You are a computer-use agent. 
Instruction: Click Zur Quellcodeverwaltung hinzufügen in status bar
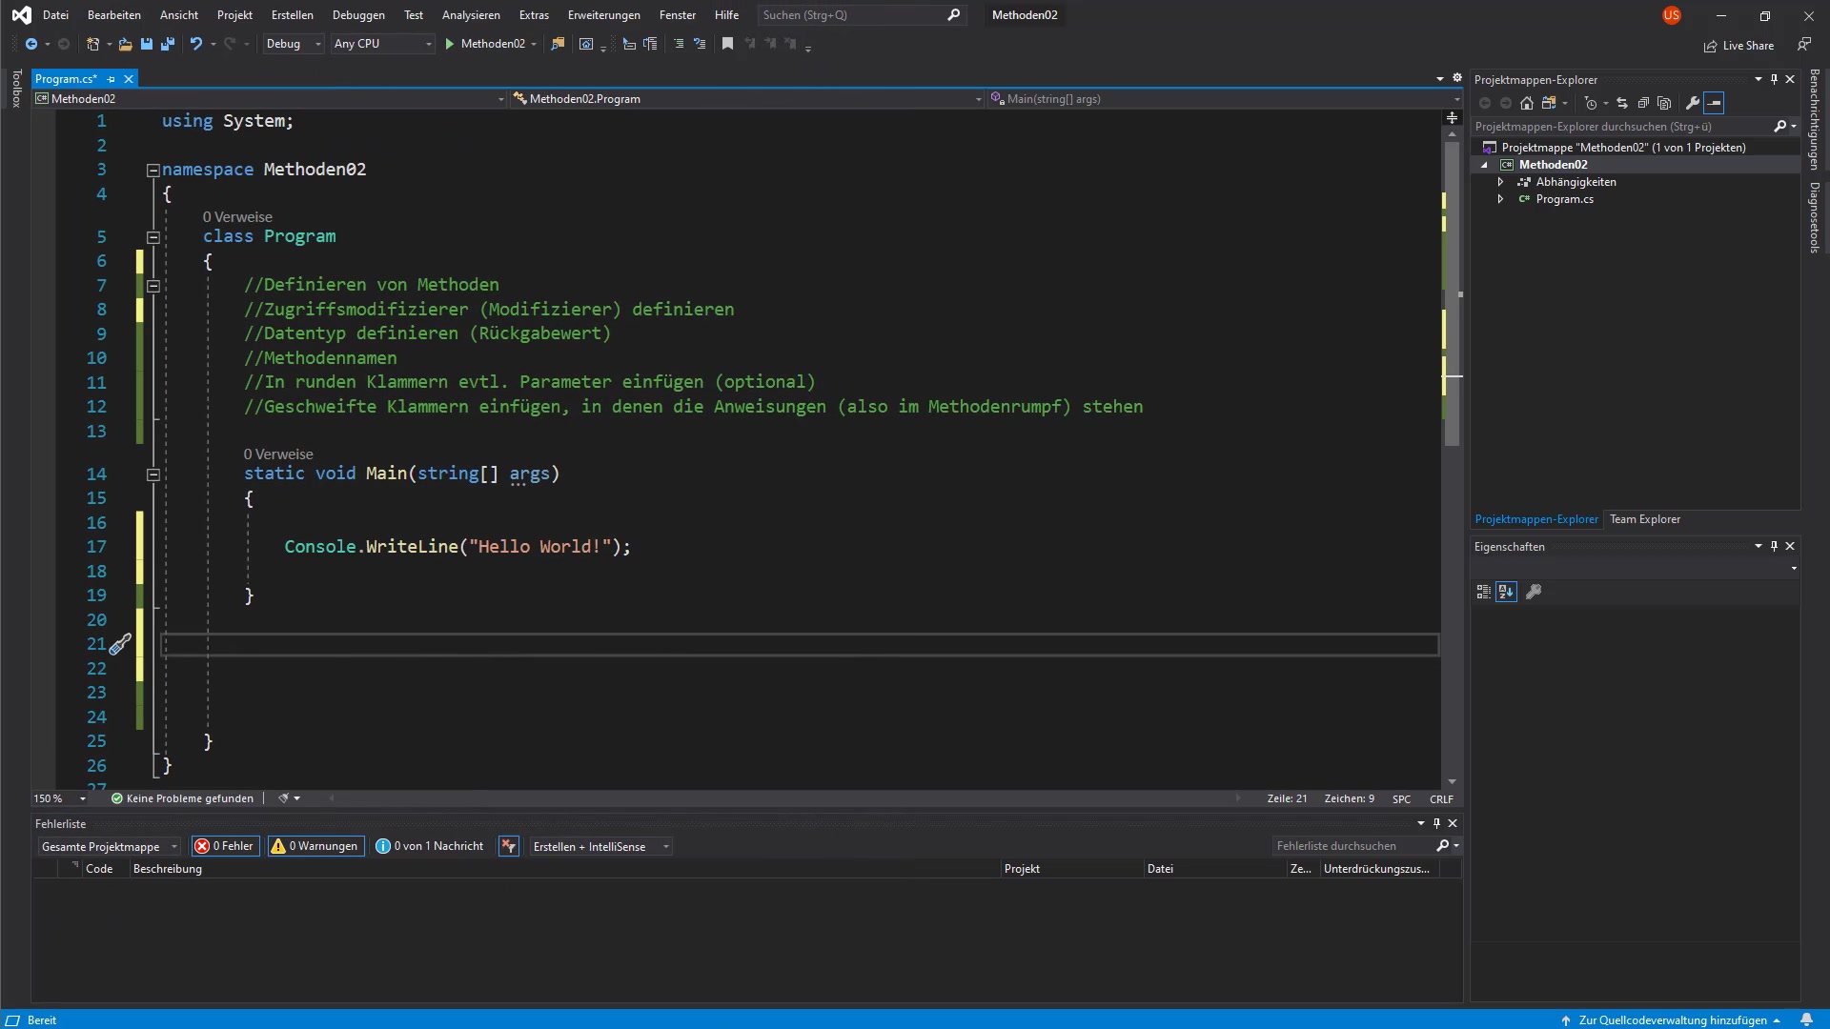(x=1672, y=1019)
